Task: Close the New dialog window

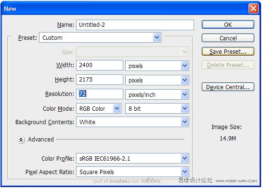Action: [253, 9]
